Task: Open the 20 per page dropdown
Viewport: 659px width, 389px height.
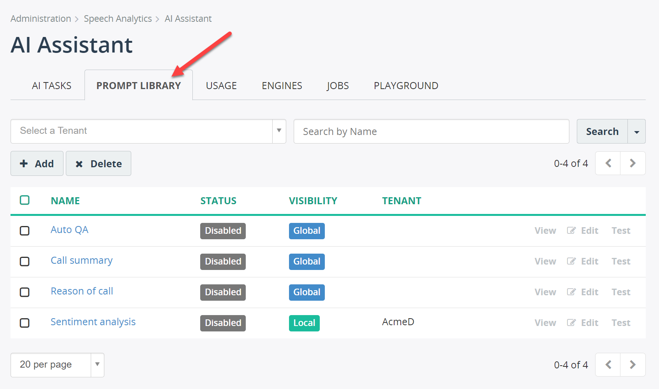Action: pos(57,365)
